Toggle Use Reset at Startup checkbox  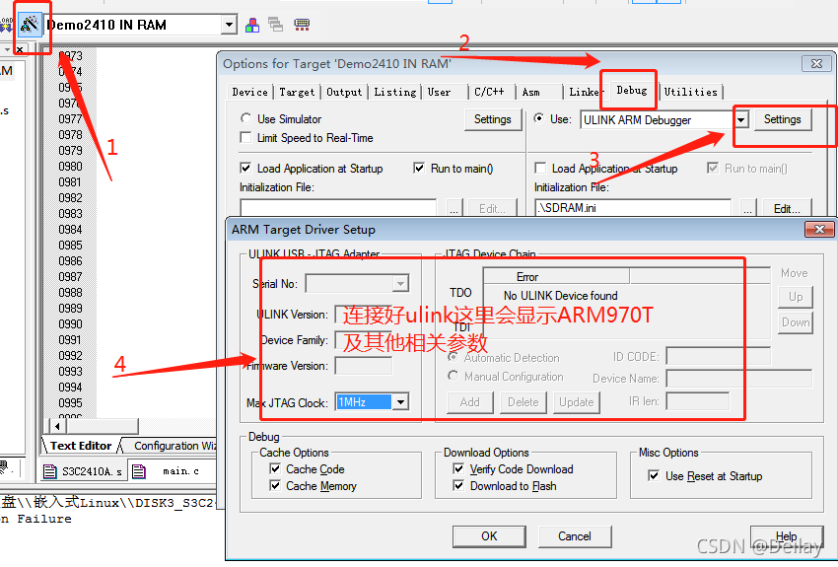(x=654, y=475)
